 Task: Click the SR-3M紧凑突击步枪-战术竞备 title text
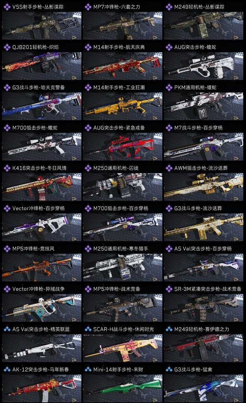[x=208, y=289]
